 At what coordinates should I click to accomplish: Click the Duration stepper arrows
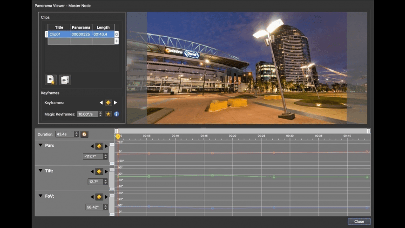(x=76, y=134)
